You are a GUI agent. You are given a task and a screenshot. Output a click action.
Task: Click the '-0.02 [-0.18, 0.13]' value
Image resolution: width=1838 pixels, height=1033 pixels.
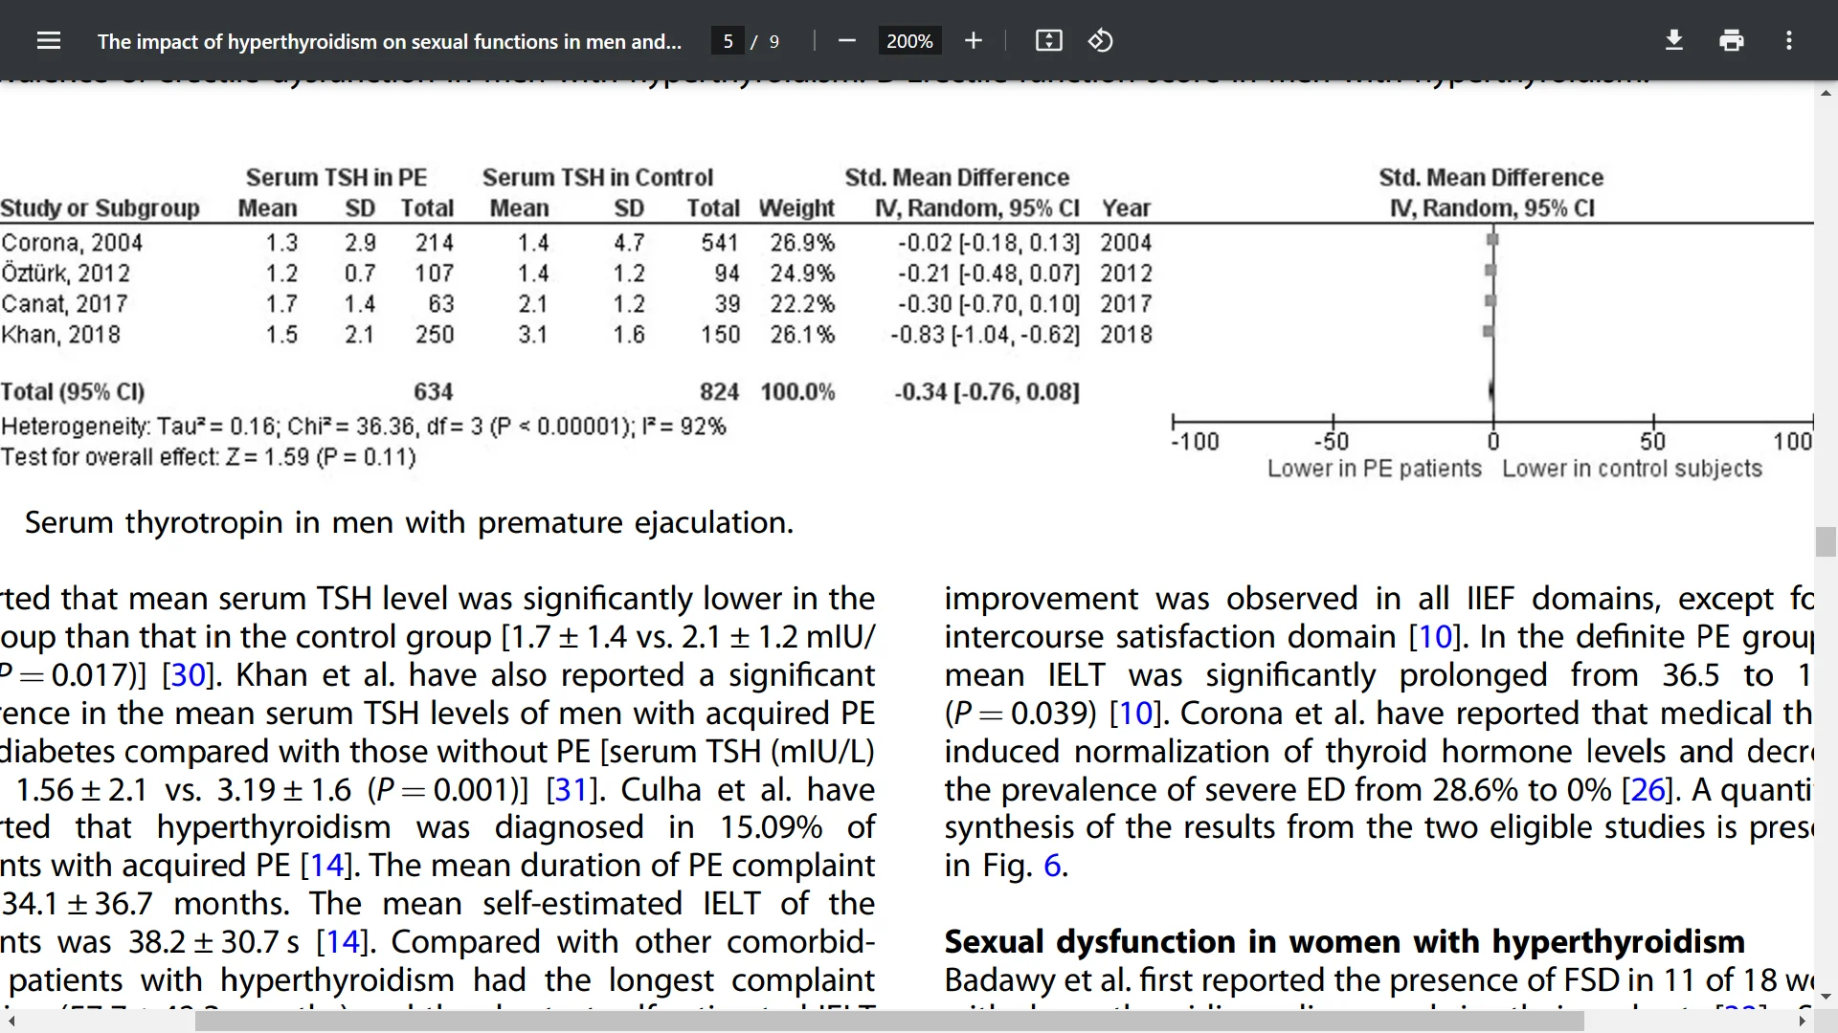(x=989, y=243)
